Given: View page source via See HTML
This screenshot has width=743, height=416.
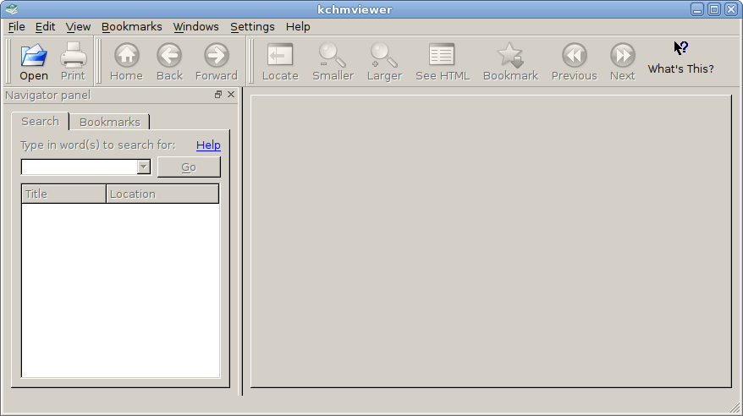Looking at the screenshot, I should click(443, 62).
